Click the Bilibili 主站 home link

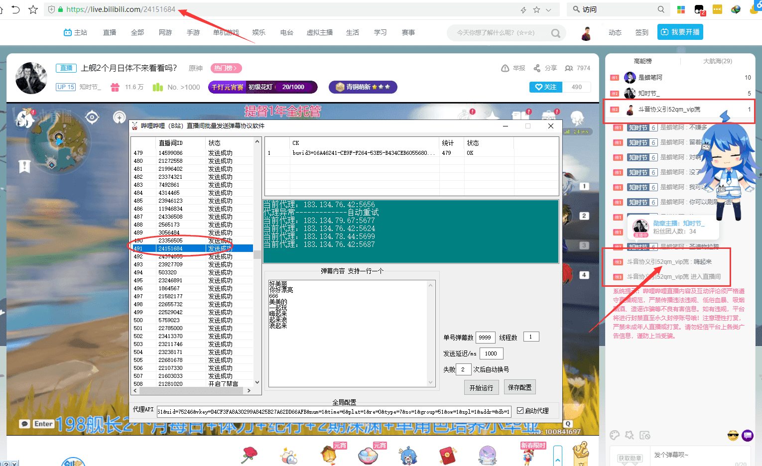pyautogui.click(x=75, y=32)
